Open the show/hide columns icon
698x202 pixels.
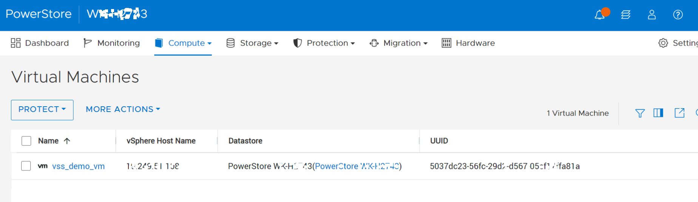tap(658, 113)
